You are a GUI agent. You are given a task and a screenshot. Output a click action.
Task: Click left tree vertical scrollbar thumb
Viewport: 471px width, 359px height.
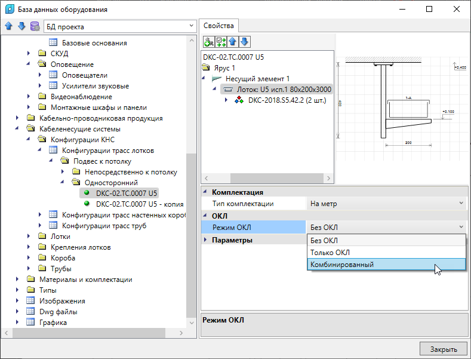coord(191,235)
